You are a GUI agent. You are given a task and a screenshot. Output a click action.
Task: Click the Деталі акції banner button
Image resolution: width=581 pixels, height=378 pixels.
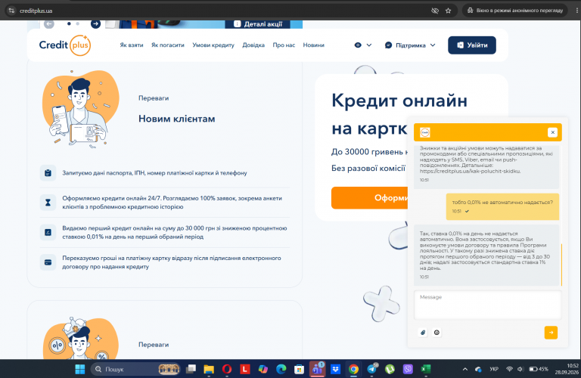(x=258, y=24)
